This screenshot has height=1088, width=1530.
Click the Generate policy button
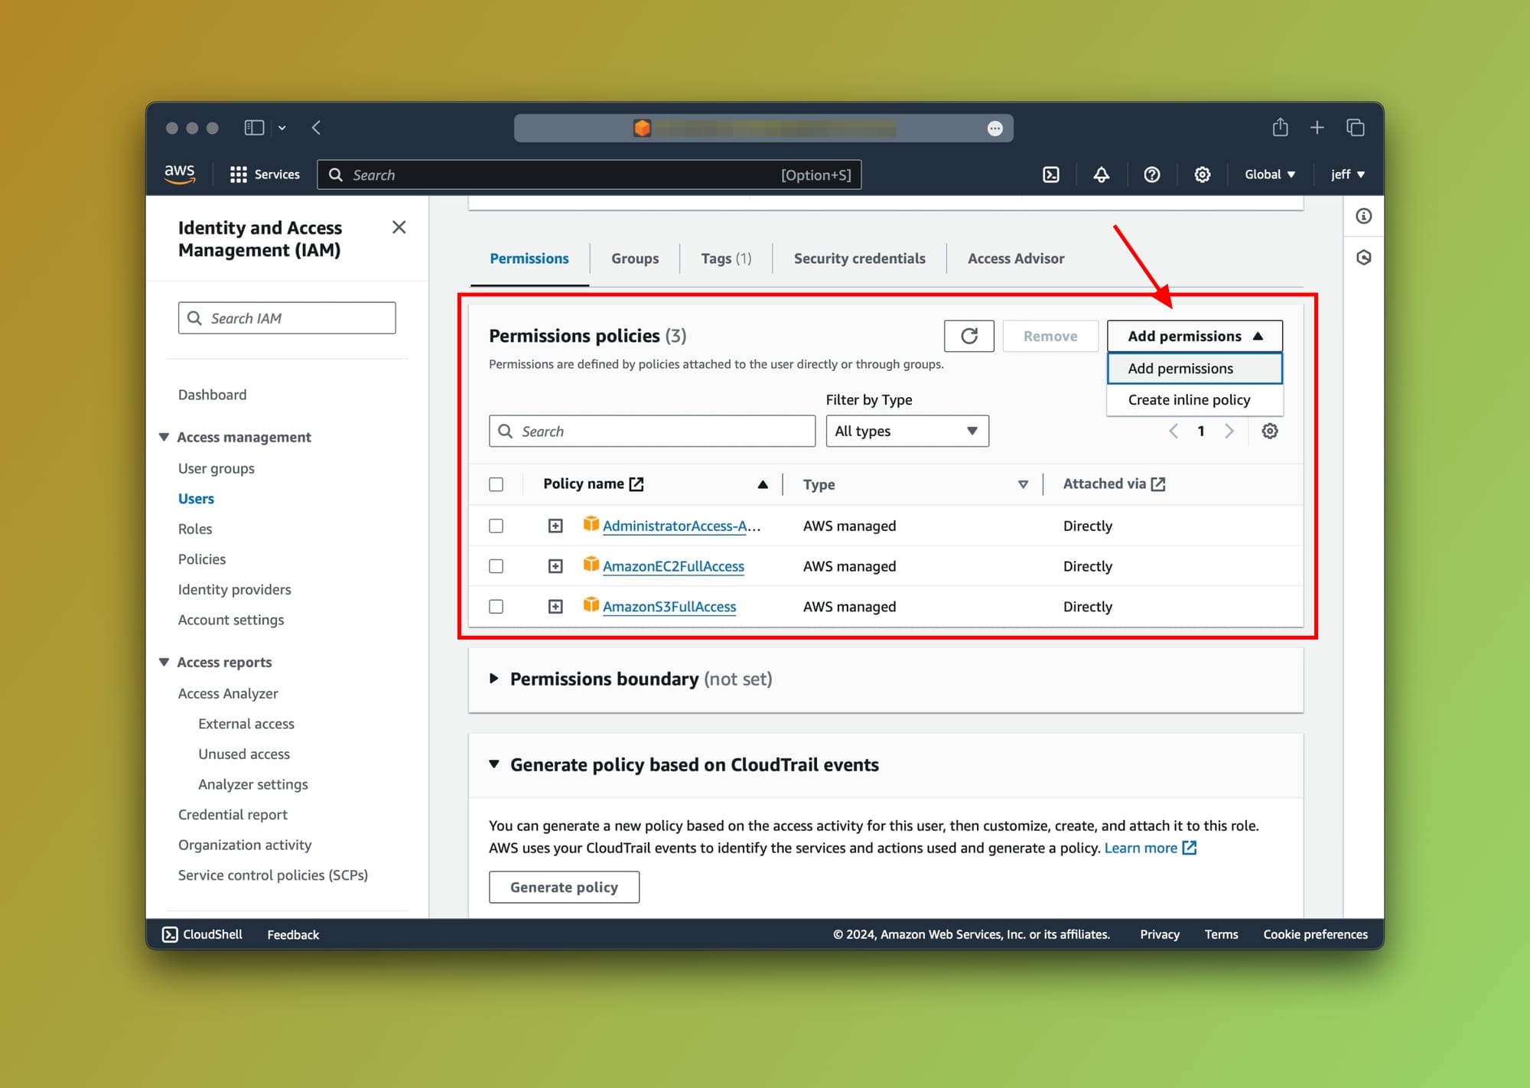tap(564, 887)
